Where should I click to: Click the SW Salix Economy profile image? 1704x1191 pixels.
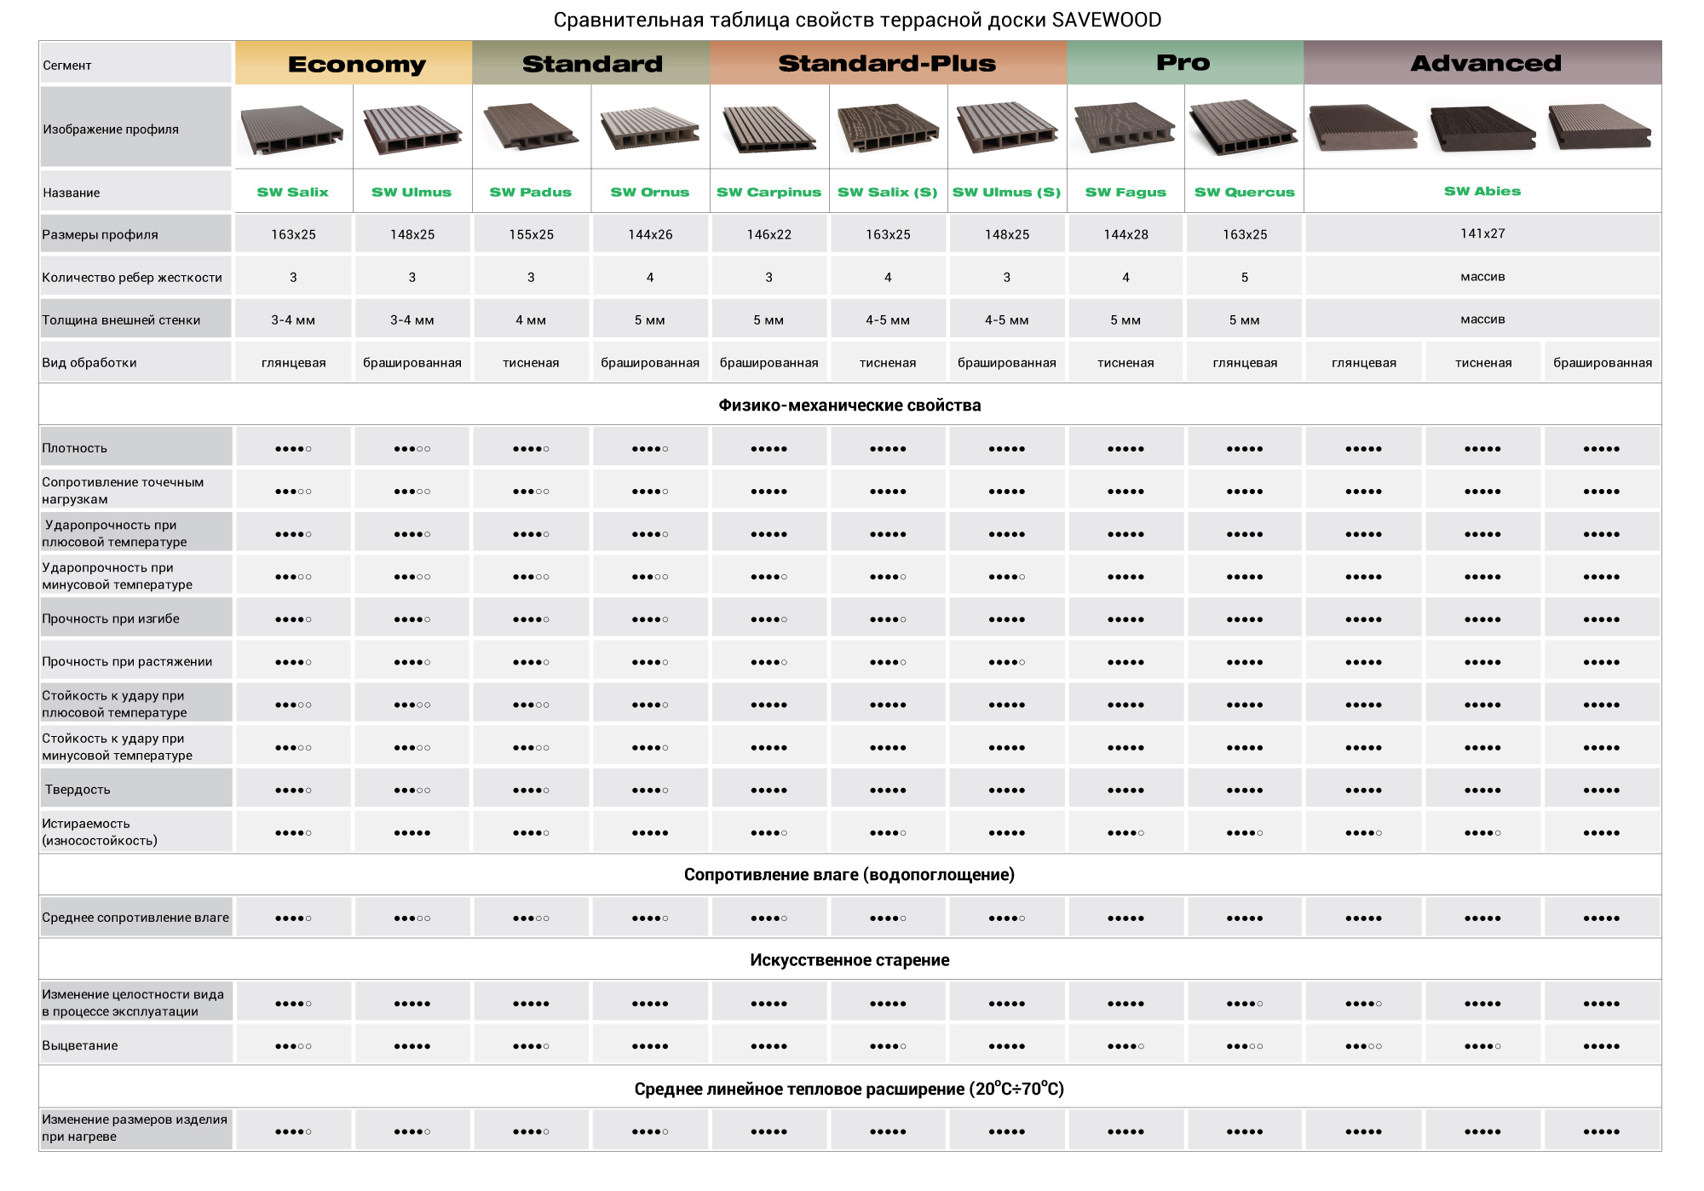(x=292, y=129)
